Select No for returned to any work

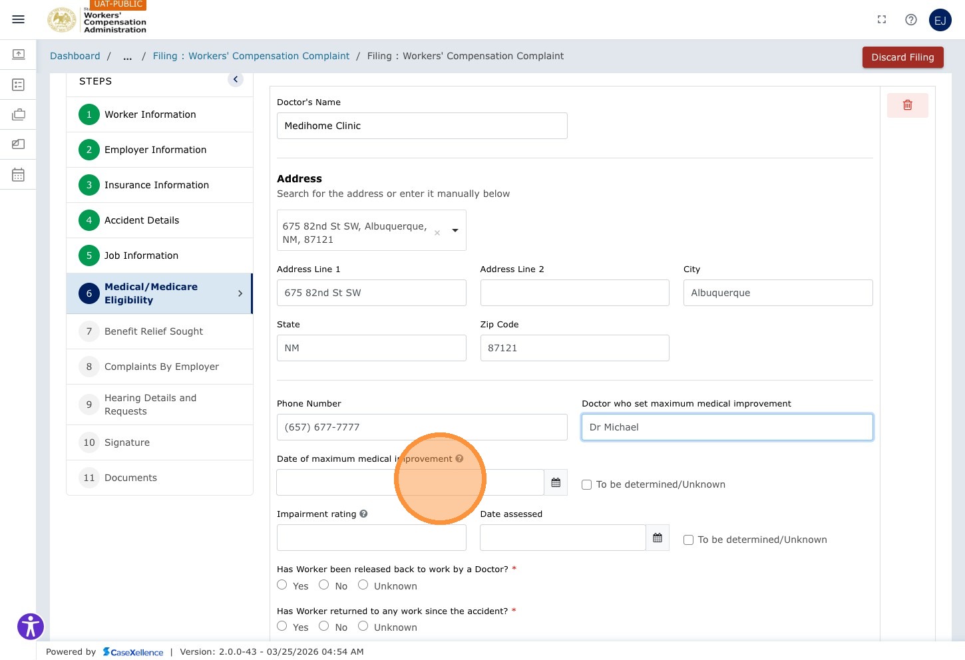pos(323,626)
